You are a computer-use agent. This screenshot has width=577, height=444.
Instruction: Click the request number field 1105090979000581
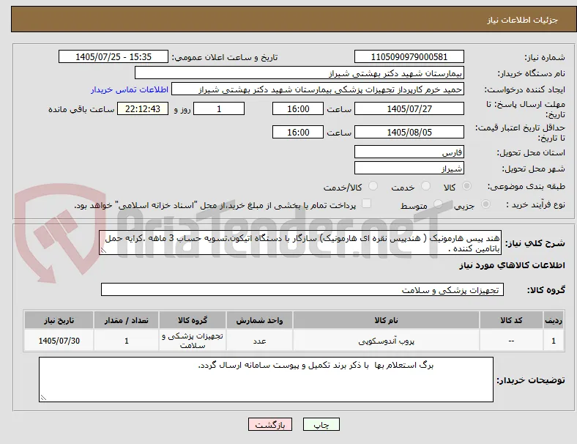point(409,56)
